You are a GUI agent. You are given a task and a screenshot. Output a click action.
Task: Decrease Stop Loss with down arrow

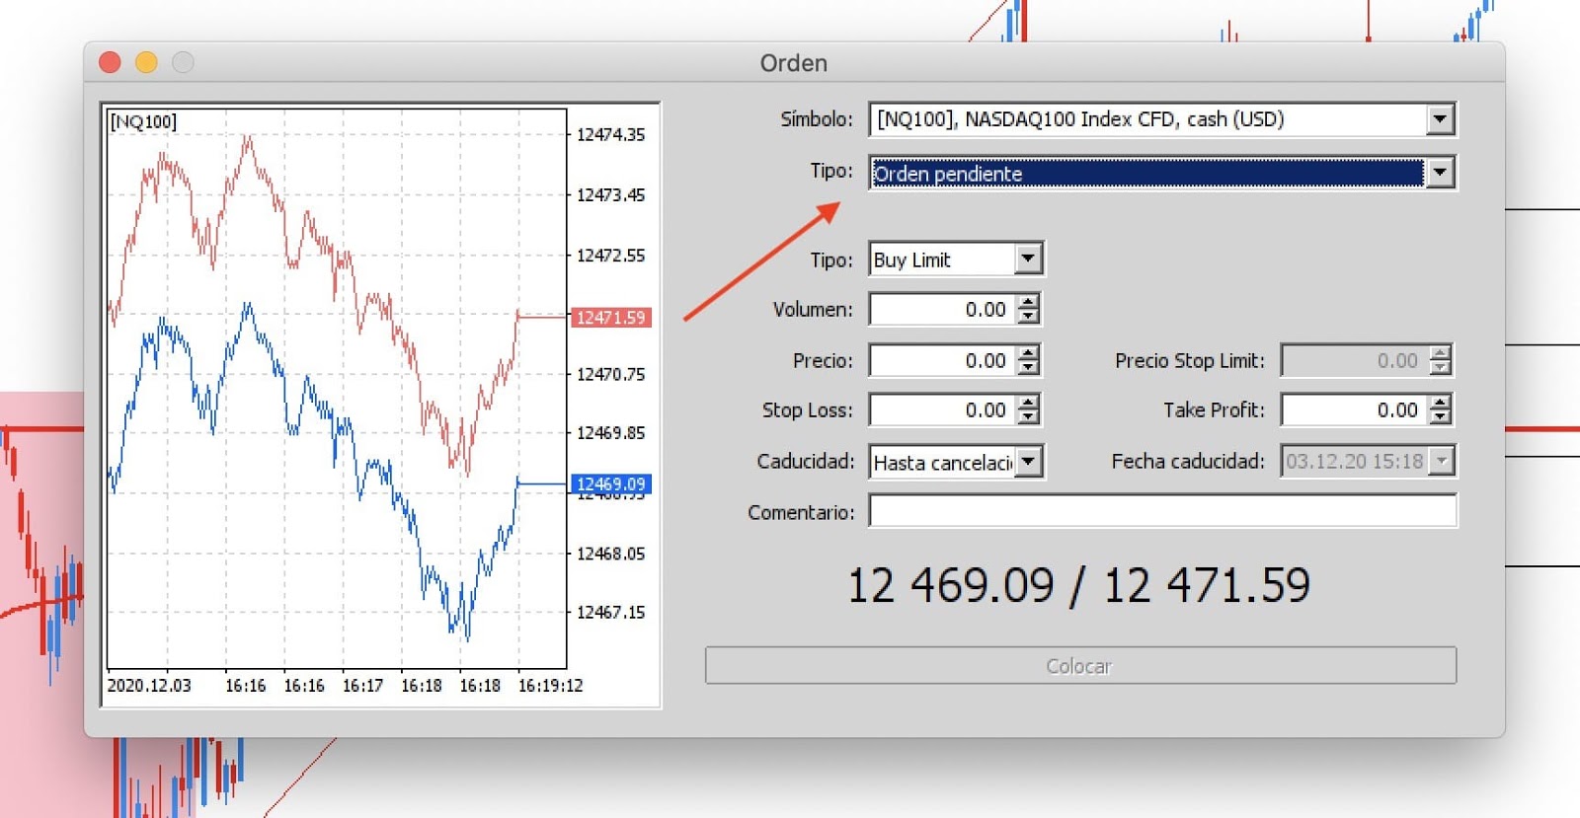1028,417
